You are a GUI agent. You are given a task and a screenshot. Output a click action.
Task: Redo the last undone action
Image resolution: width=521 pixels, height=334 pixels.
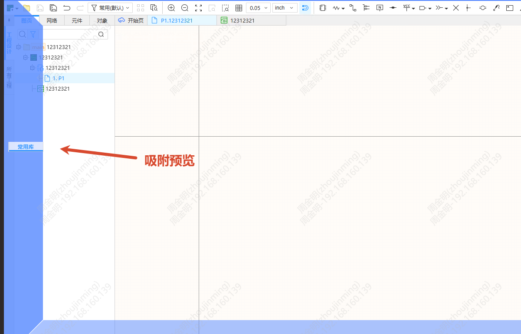[80, 8]
